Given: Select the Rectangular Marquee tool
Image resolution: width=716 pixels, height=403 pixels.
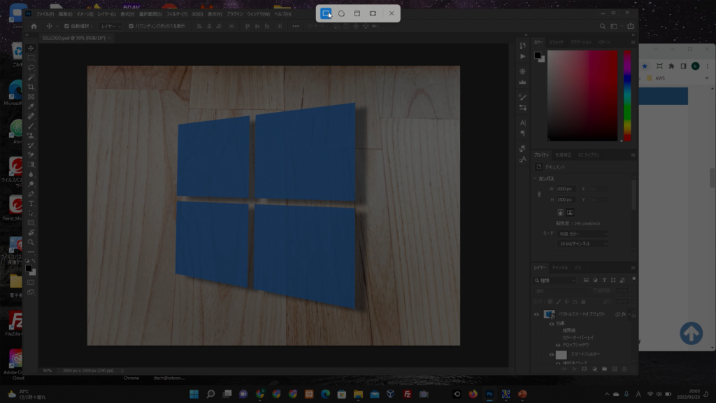Looking at the screenshot, I should (x=31, y=58).
